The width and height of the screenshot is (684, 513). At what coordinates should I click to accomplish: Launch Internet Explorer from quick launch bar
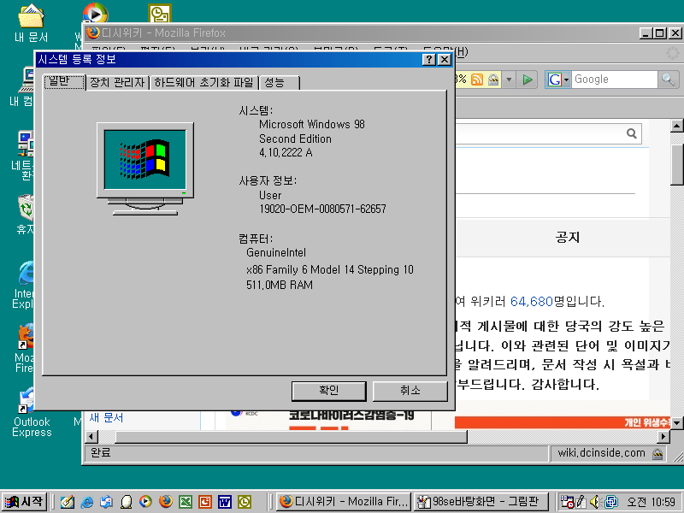(x=87, y=502)
